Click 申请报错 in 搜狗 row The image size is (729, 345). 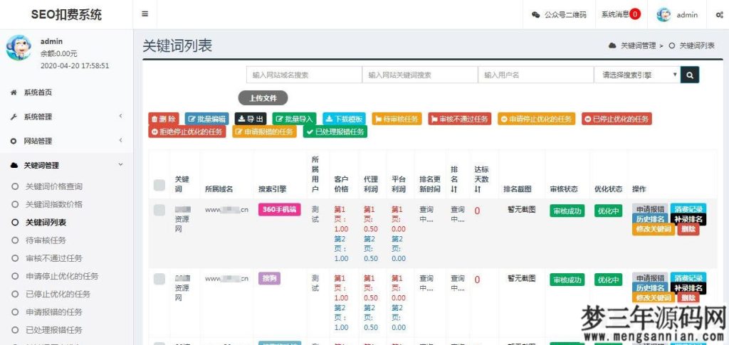(x=650, y=278)
